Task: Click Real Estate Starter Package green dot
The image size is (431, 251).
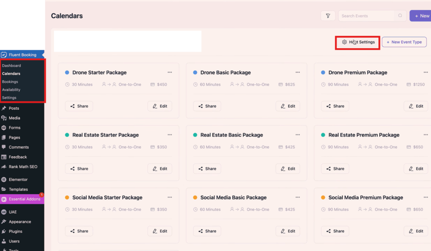Action: click(x=67, y=135)
